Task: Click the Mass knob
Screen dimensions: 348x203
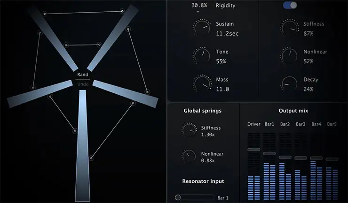Action: point(202,83)
